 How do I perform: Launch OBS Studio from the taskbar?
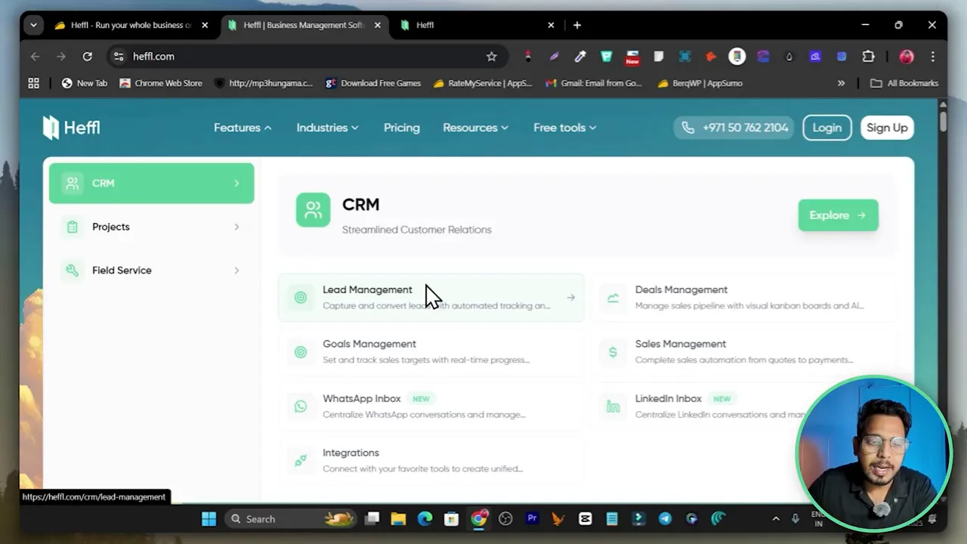click(x=505, y=518)
